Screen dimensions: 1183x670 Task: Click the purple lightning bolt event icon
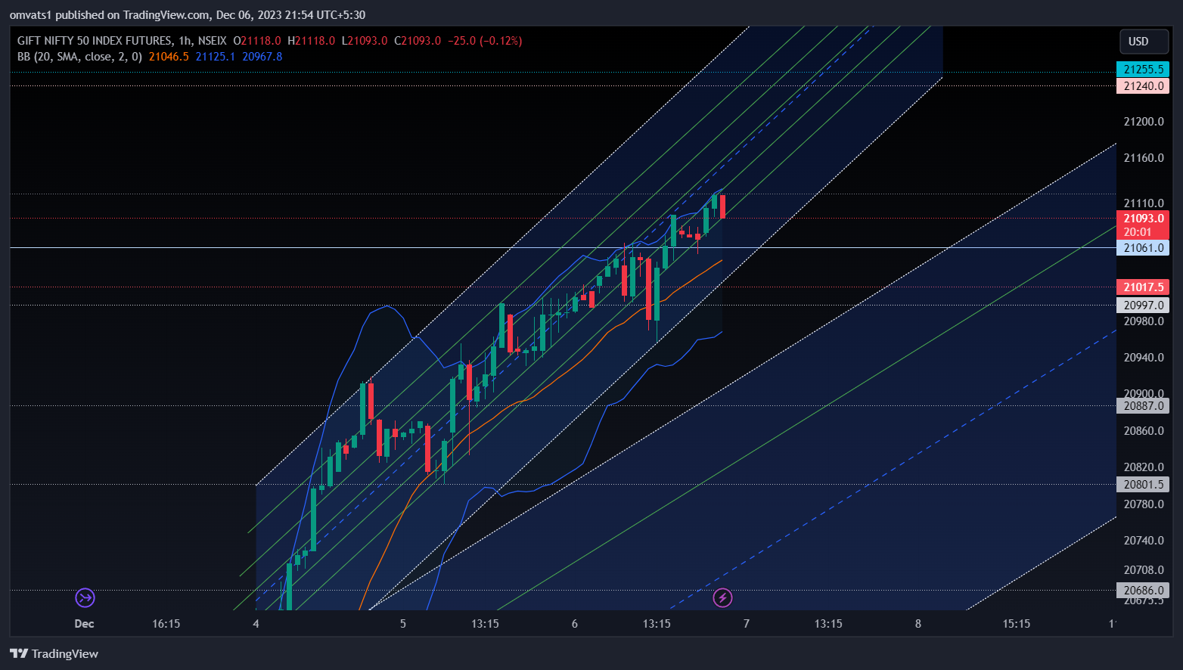click(x=722, y=598)
